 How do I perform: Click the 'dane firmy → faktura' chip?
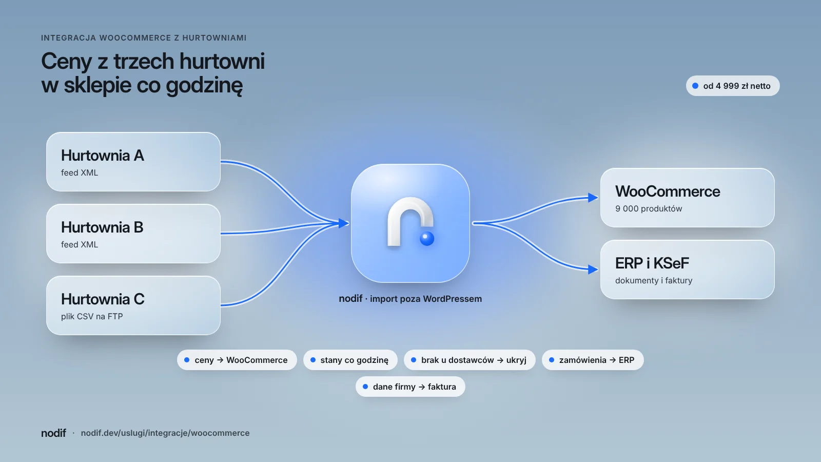point(411,387)
